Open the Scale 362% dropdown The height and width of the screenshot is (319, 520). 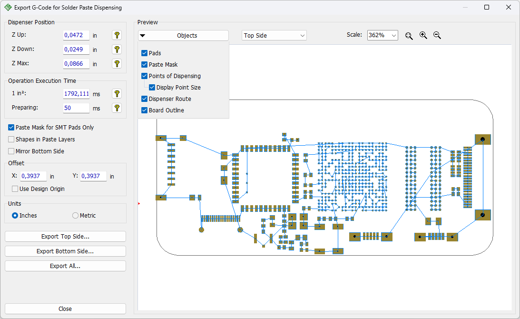point(383,35)
